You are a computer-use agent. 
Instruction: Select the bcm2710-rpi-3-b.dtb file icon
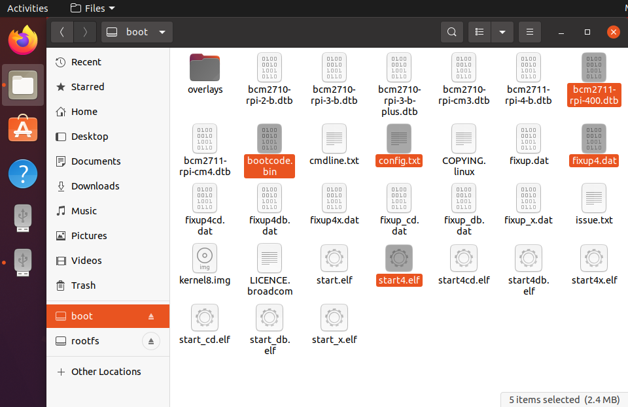click(334, 67)
